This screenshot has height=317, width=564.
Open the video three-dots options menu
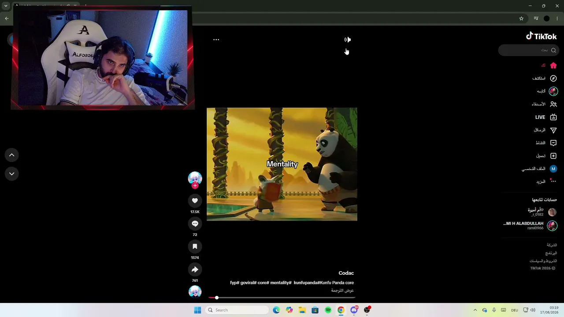216,40
